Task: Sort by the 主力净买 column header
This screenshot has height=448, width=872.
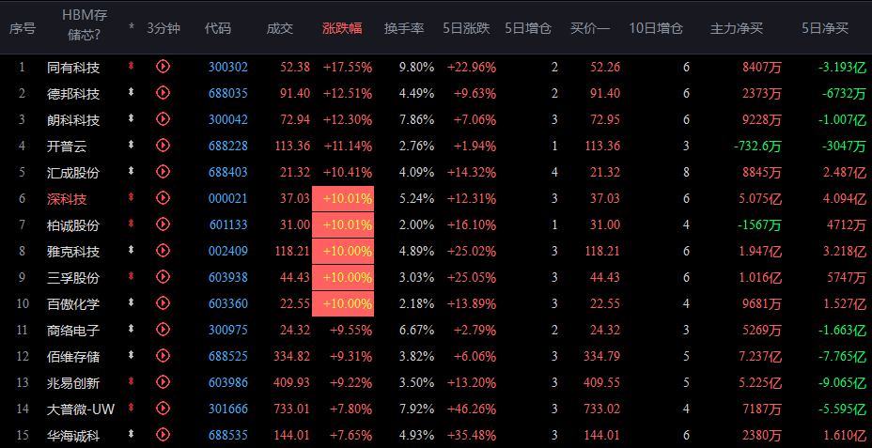Action: pyautogui.click(x=737, y=28)
